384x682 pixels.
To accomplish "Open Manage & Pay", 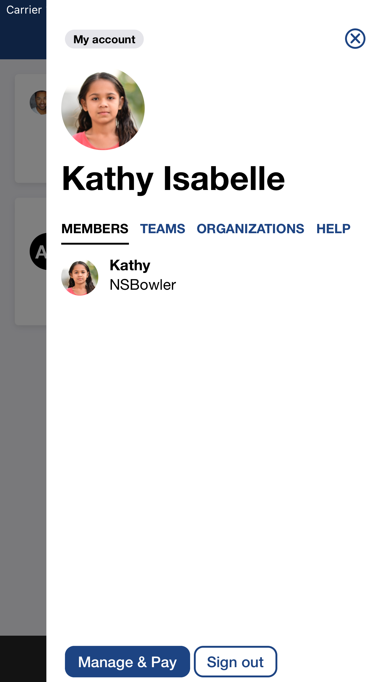I will pyautogui.click(x=127, y=662).
